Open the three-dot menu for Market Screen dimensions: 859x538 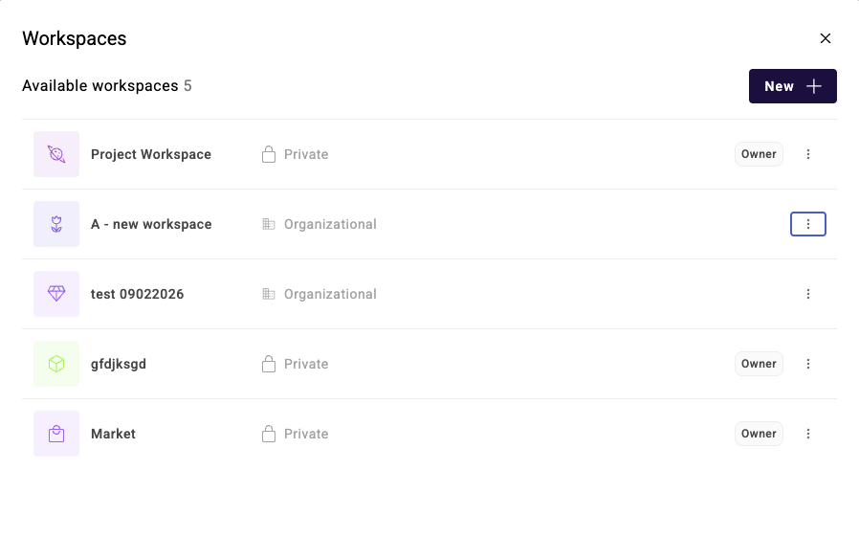pyautogui.click(x=808, y=434)
